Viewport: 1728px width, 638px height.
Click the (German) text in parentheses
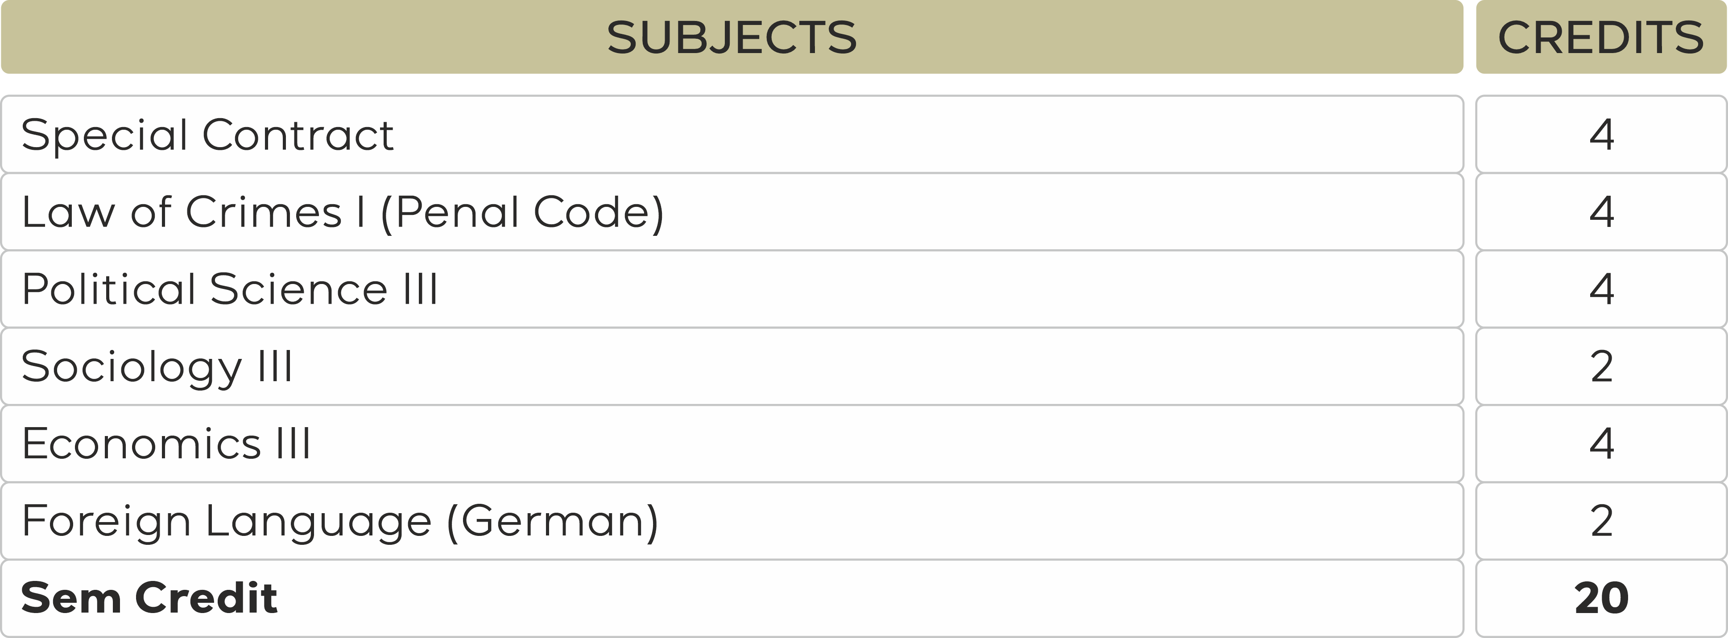pyautogui.click(x=552, y=521)
